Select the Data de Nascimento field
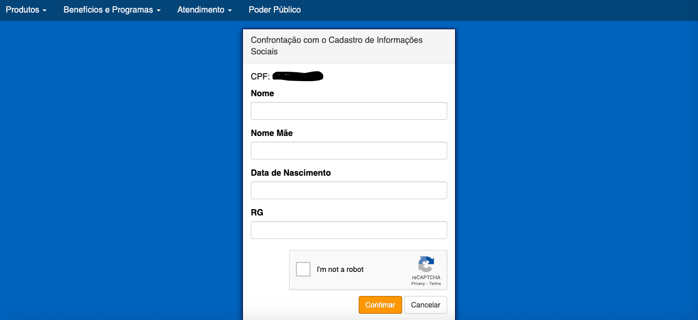This screenshot has width=698, height=320. coord(349,190)
